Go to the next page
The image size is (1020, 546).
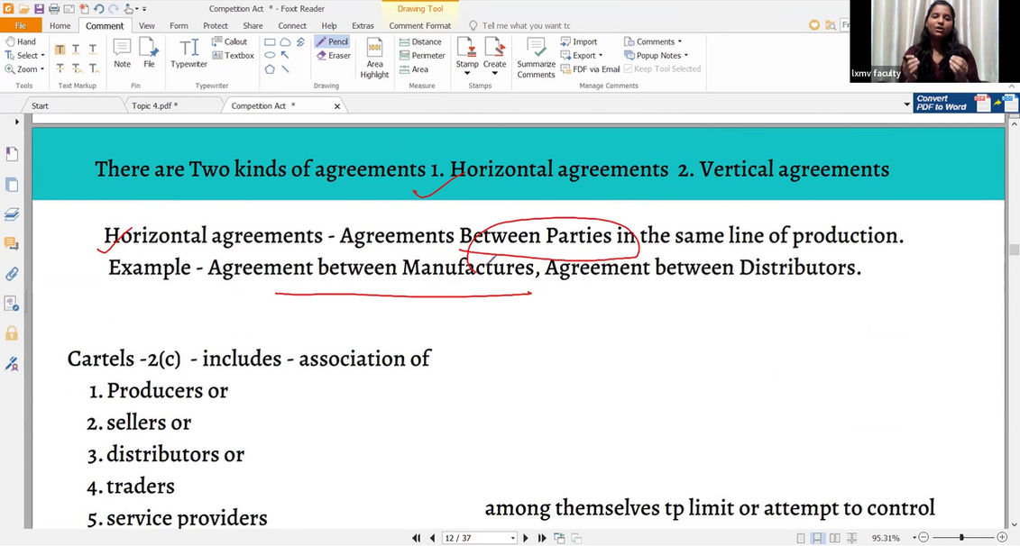(526, 538)
